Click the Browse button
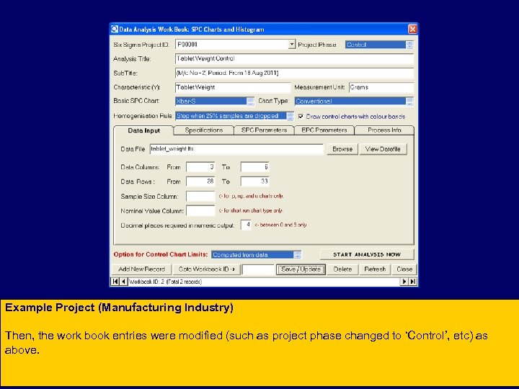Viewport: 519px width, 389px height. [342, 149]
